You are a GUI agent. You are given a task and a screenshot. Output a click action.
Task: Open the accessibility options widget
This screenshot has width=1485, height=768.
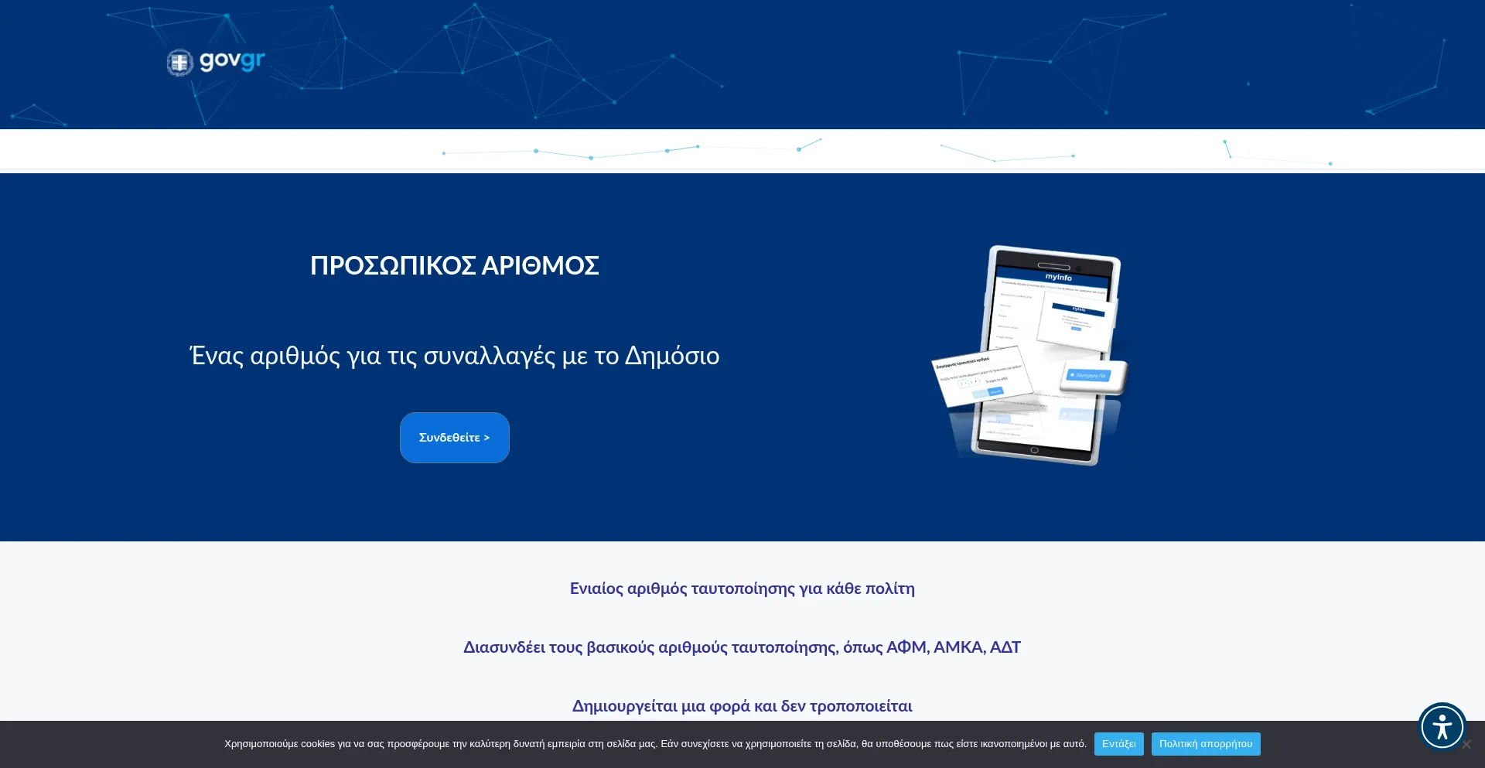[1442, 727]
